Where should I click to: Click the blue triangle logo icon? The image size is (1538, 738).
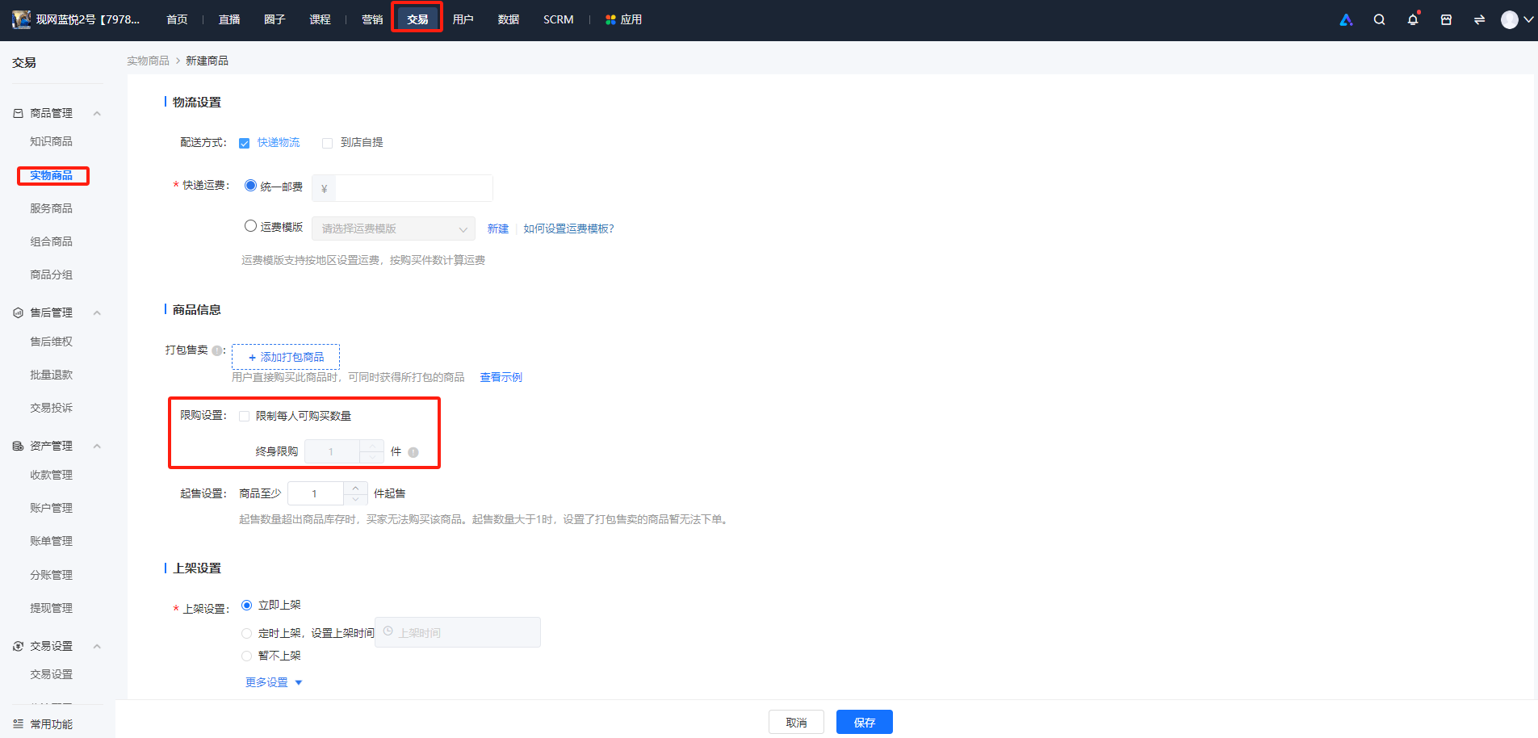(1346, 19)
